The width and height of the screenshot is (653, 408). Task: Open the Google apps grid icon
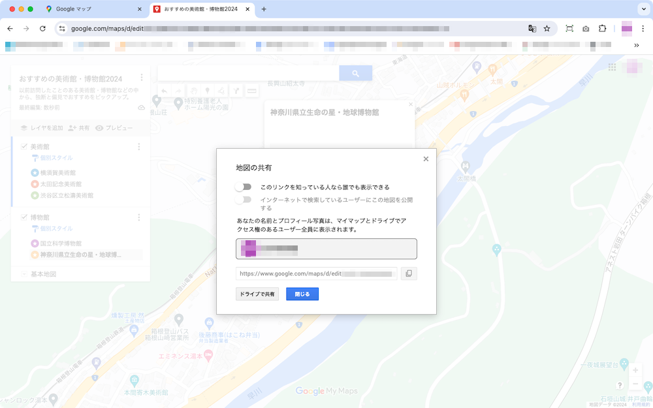point(612,67)
